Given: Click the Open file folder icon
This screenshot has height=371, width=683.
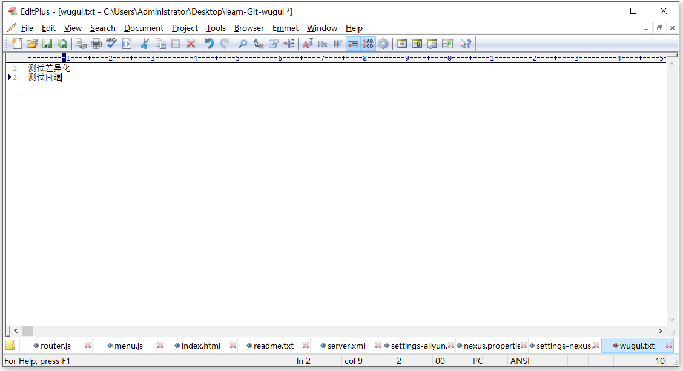Looking at the screenshot, I should [x=32, y=44].
